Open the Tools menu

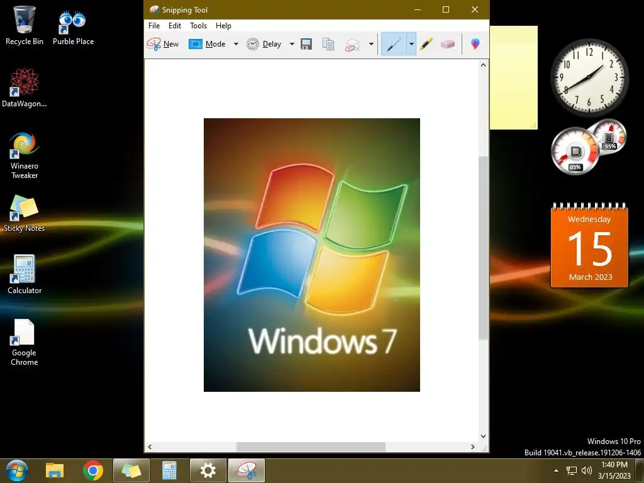198,25
